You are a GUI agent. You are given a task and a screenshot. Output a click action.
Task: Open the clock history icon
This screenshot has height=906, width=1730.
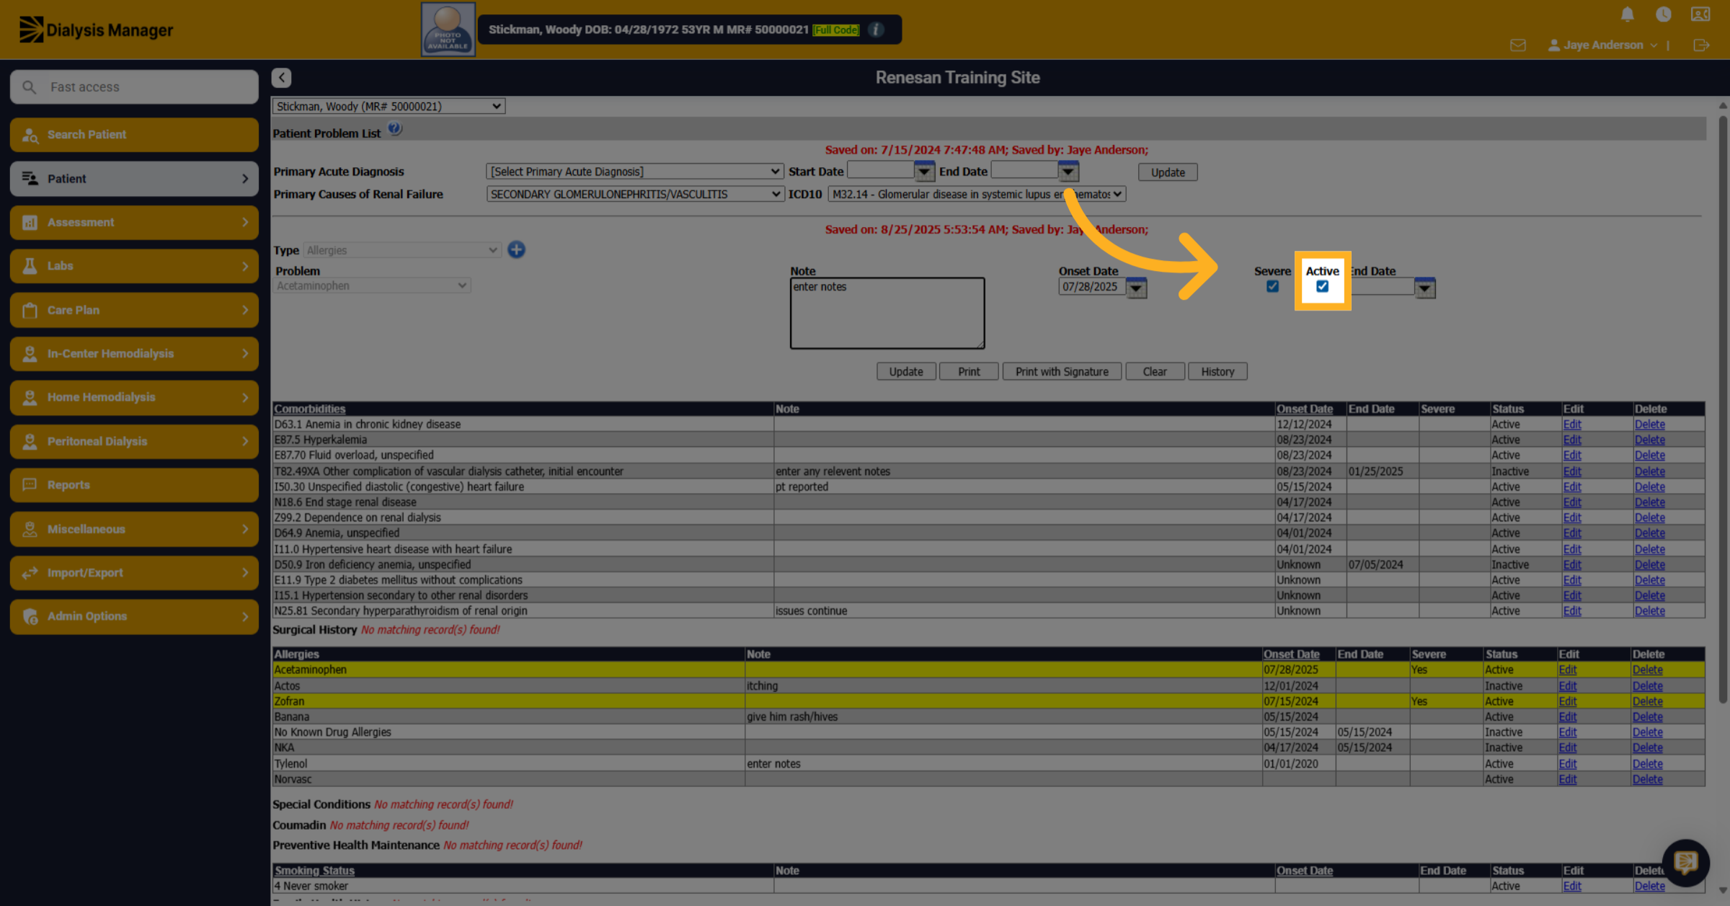pos(1664,14)
